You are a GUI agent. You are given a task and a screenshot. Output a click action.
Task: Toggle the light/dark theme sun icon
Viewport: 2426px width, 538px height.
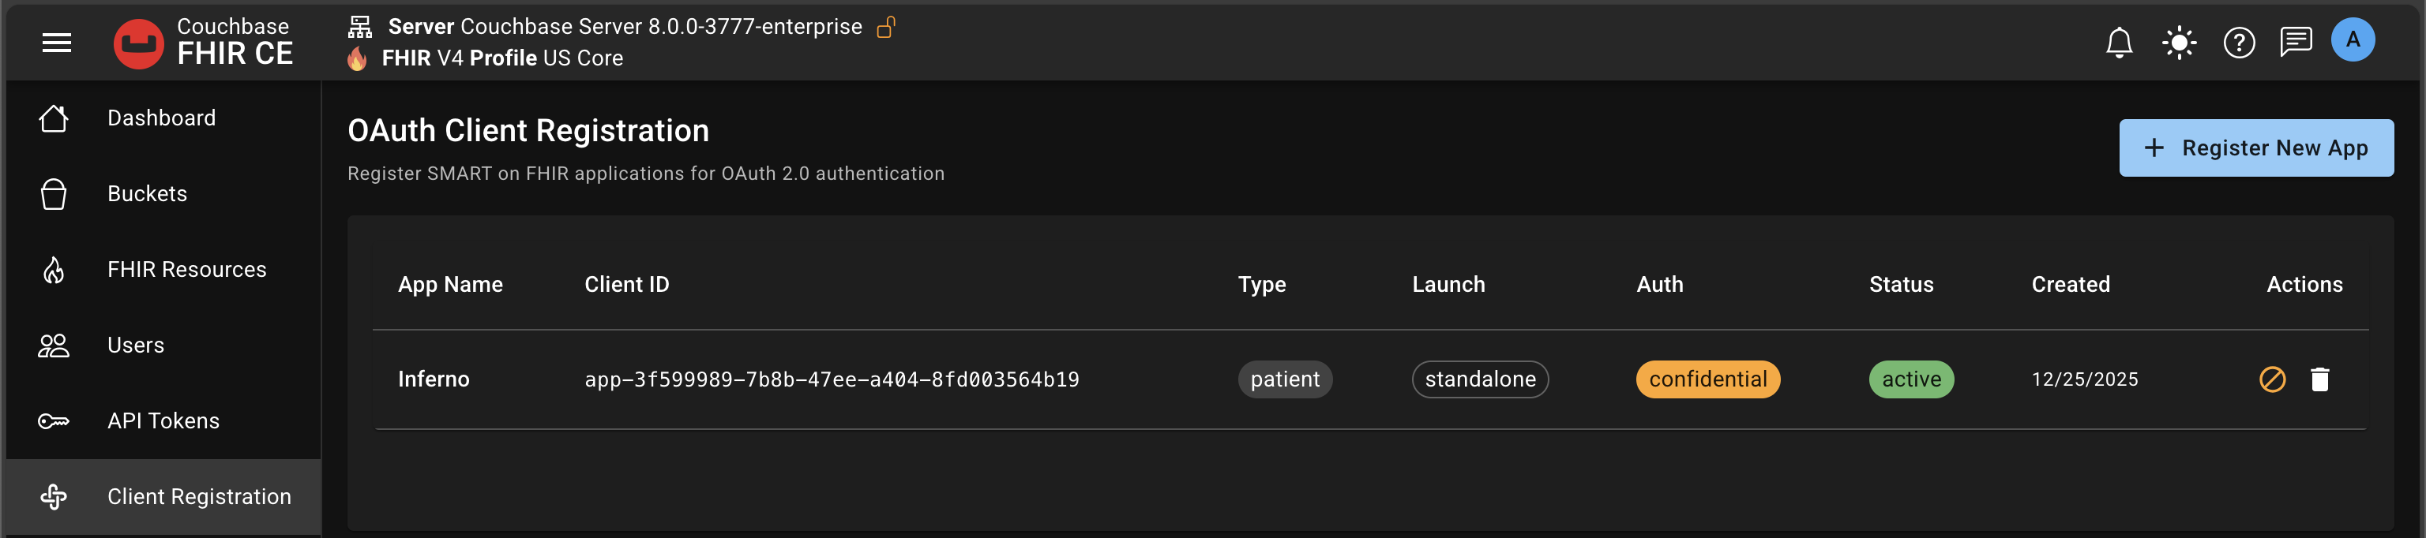pyautogui.click(x=2178, y=43)
